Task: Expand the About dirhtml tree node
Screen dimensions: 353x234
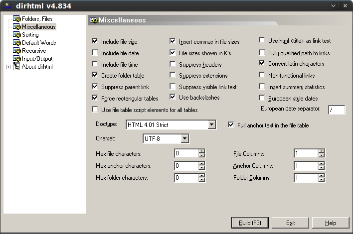Action: pos(8,67)
